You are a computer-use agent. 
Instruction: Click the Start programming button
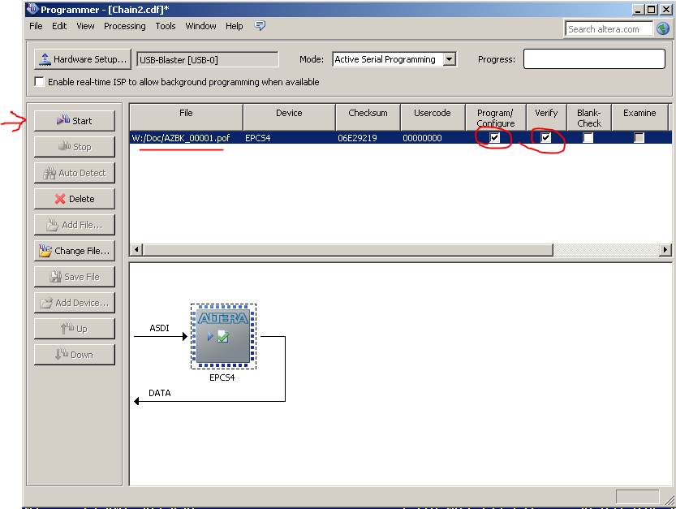pos(74,121)
